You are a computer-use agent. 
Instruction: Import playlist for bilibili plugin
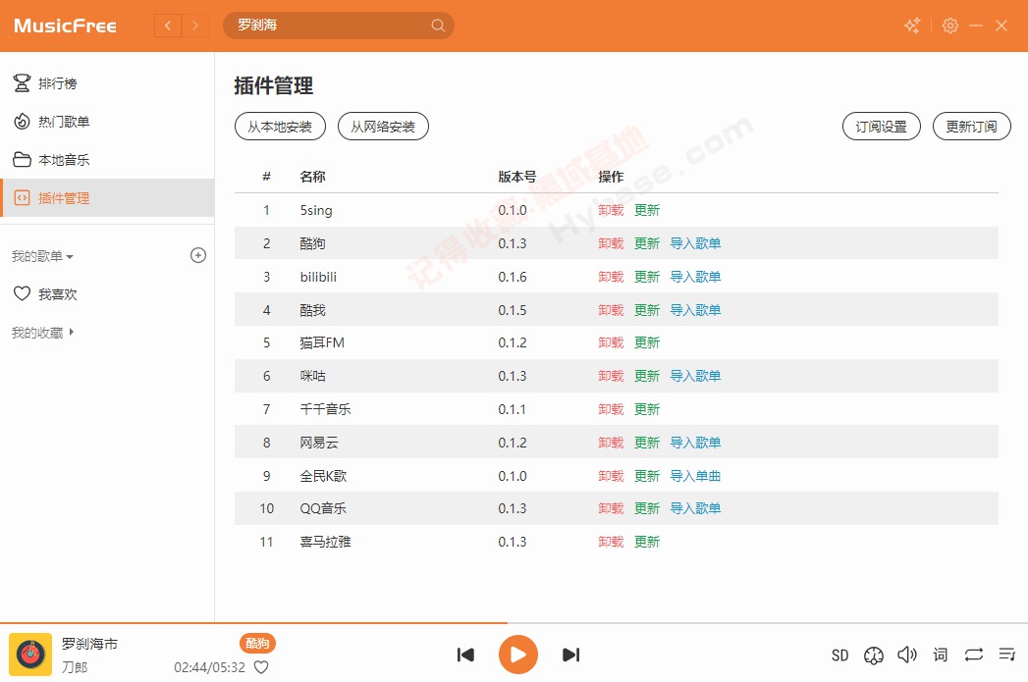(695, 277)
